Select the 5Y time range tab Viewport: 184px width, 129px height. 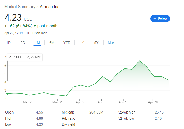96,43
